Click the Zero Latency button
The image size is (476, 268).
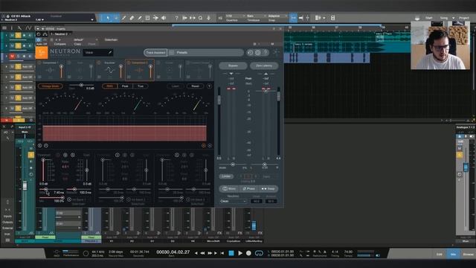(x=264, y=66)
